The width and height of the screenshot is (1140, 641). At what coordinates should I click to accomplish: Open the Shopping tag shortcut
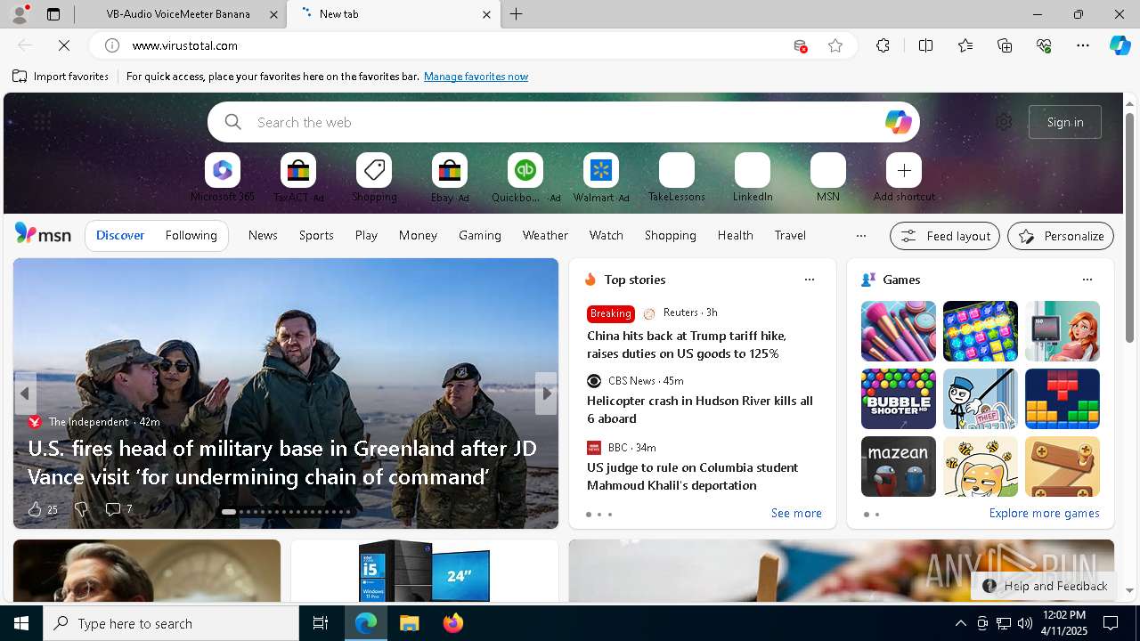374,170
